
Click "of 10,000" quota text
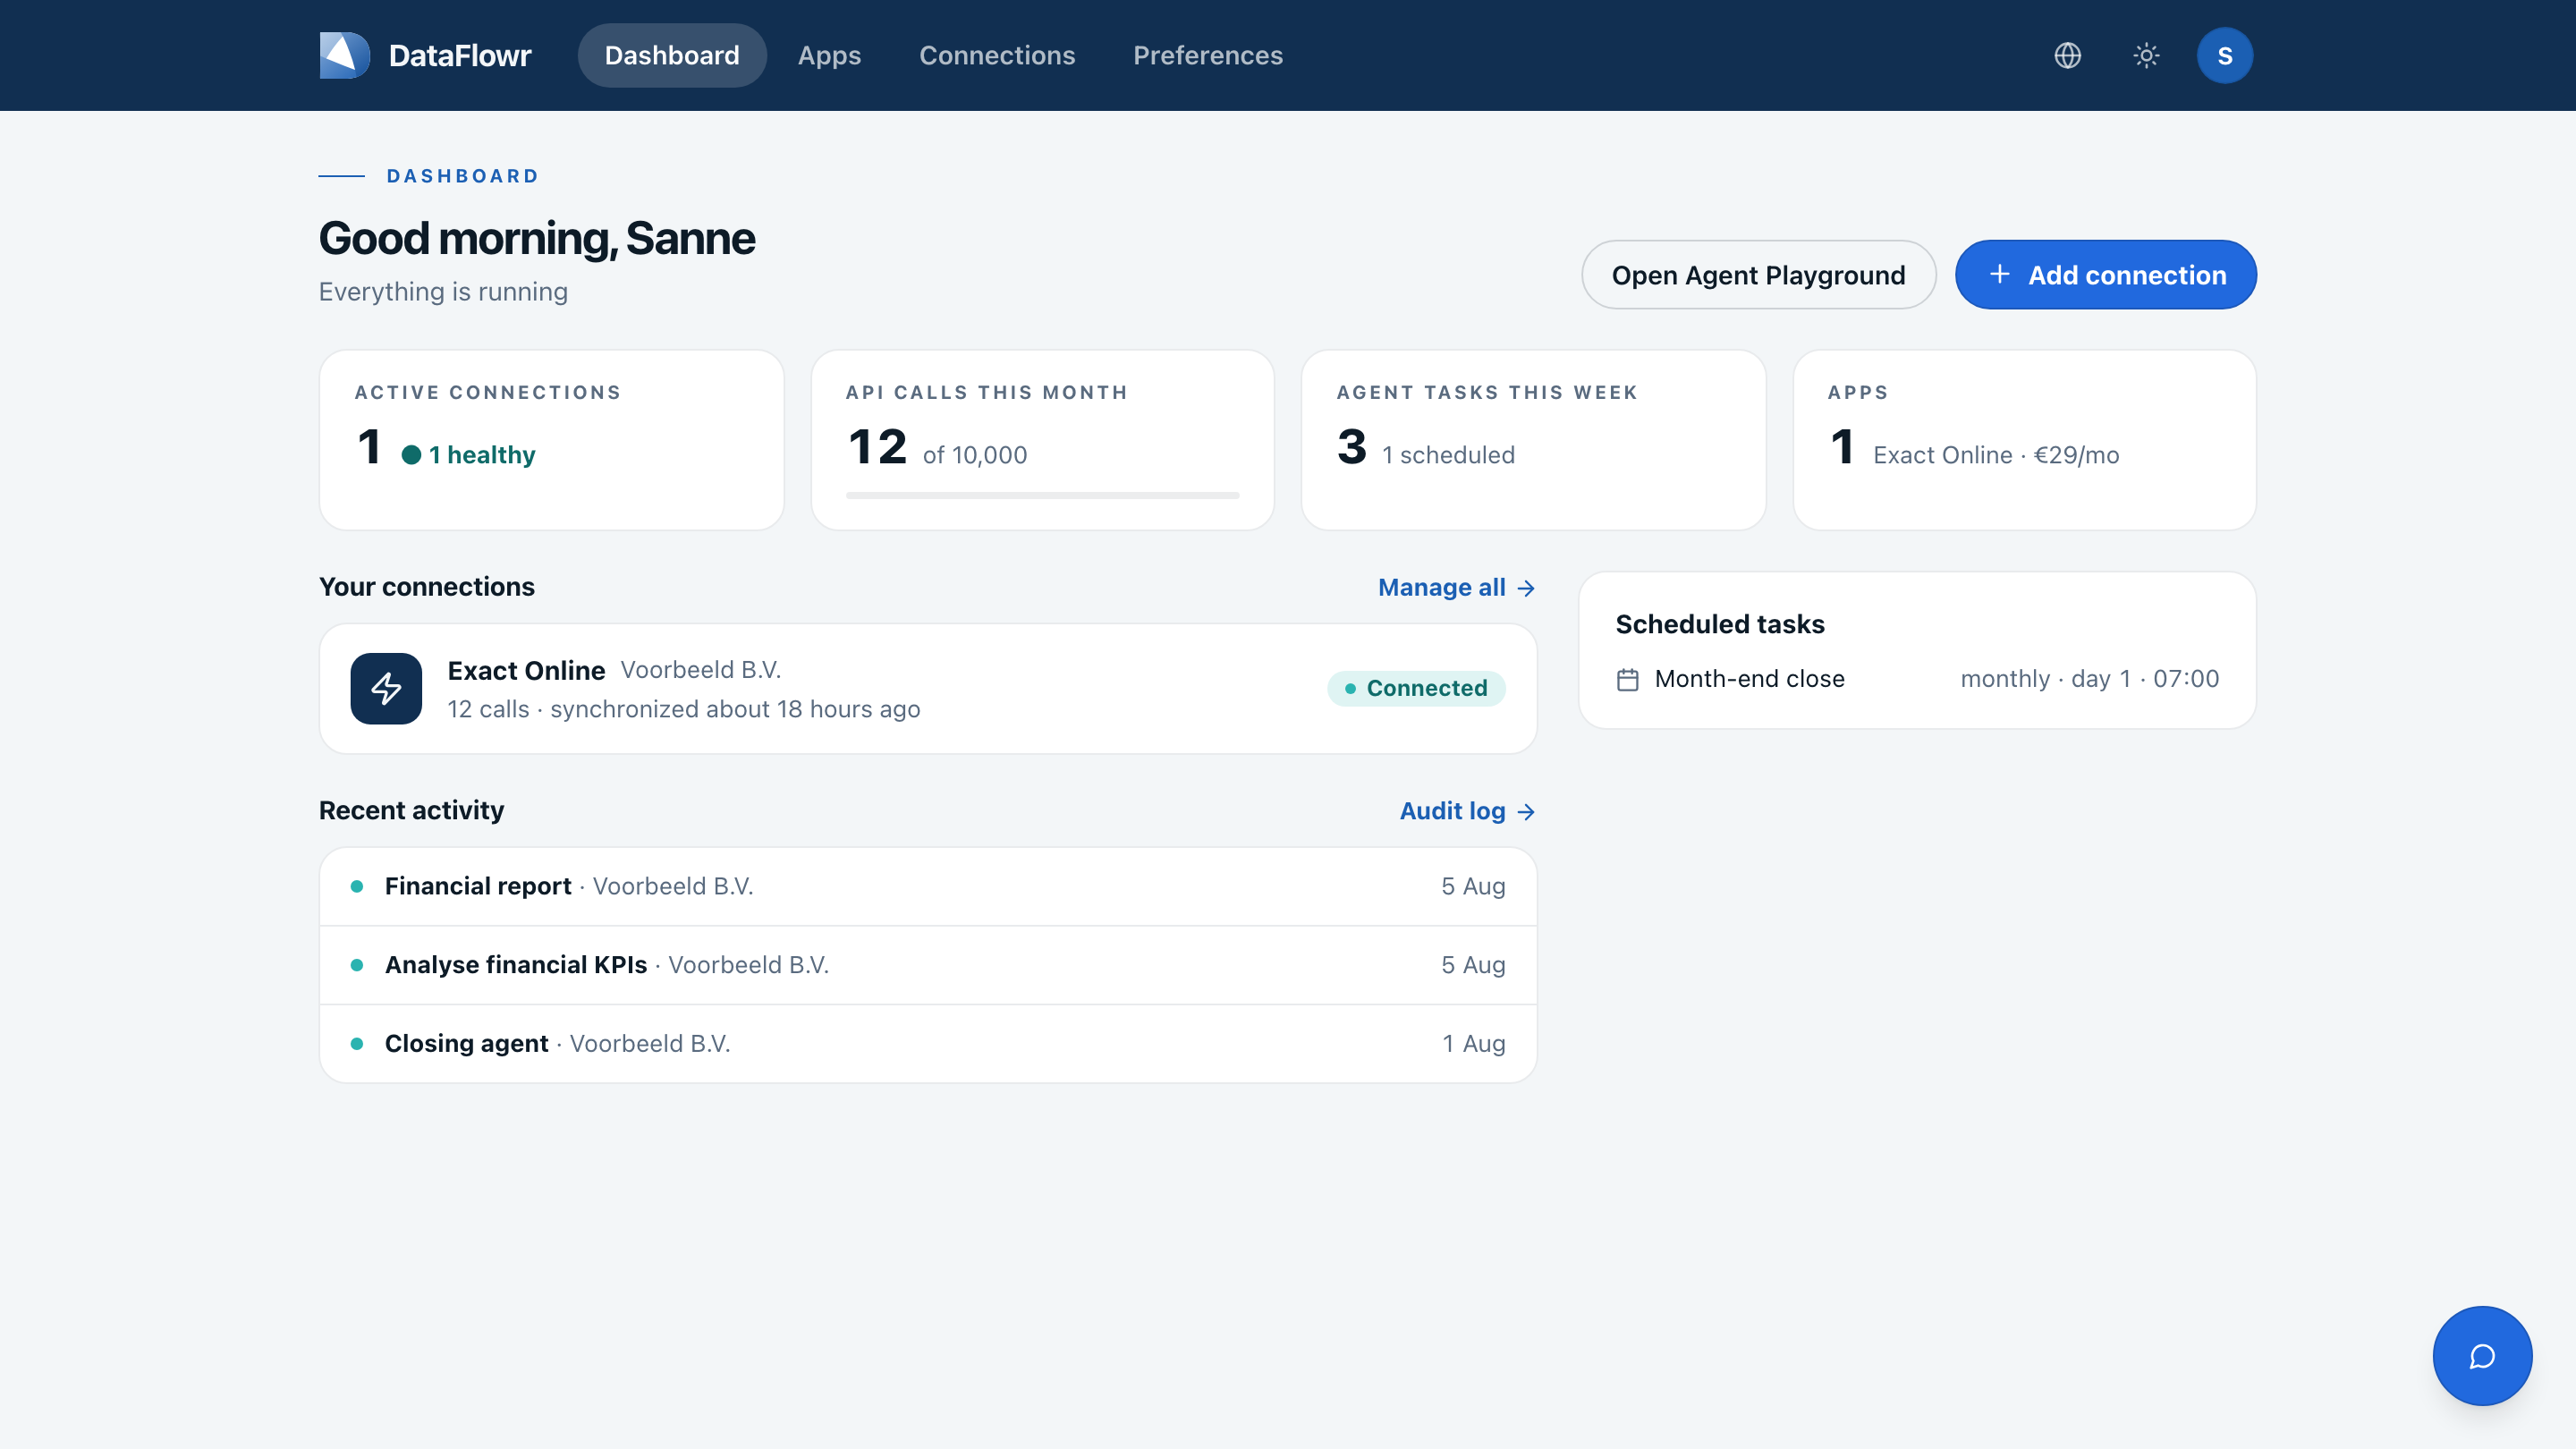[974, 455]
